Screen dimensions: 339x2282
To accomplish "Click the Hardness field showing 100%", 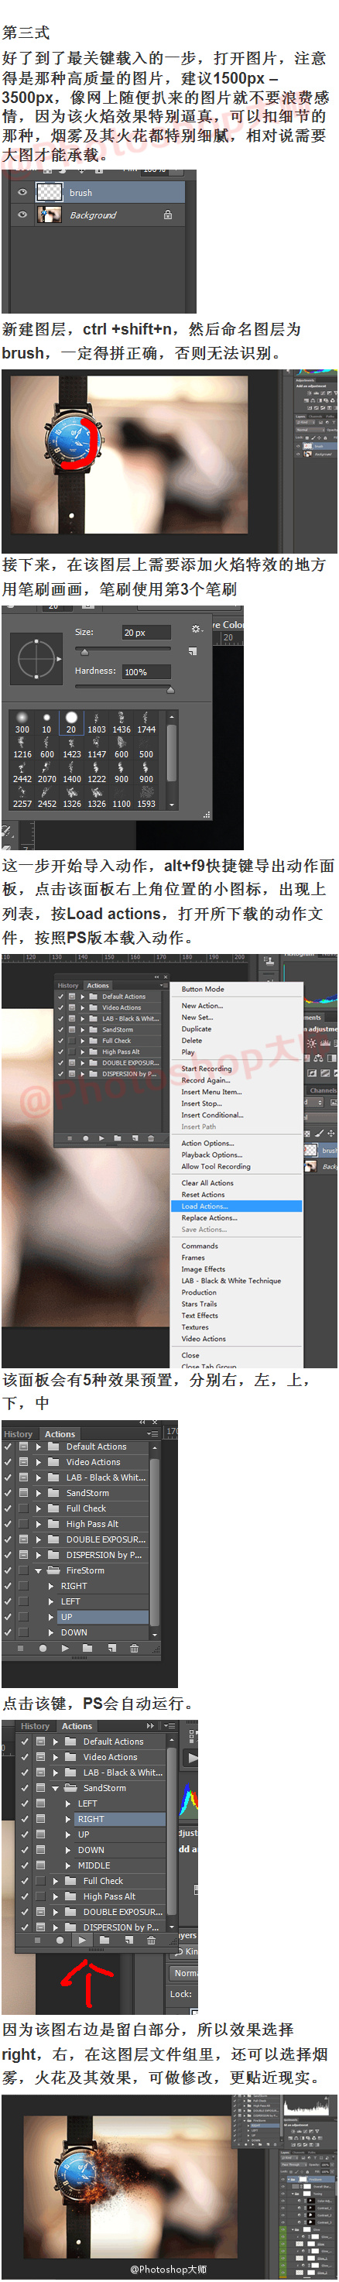I will click(x=146, y=671).
